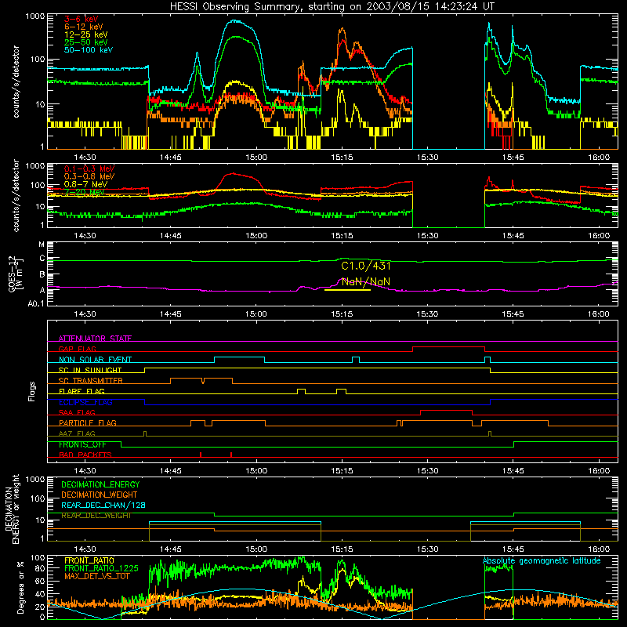Click the 7-20 MeV legend label
Image resolution: width=627 pixels, height=627 pixels.
click(x=84, y=192)
